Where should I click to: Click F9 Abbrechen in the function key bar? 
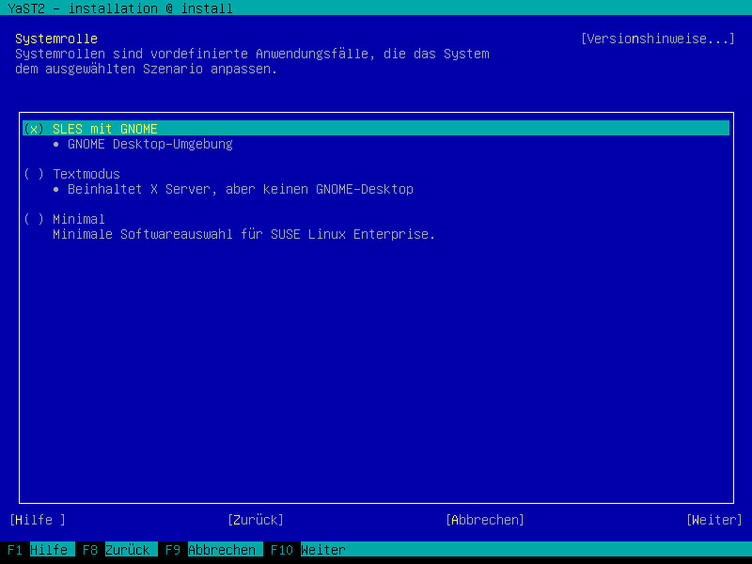click(211, 550)
